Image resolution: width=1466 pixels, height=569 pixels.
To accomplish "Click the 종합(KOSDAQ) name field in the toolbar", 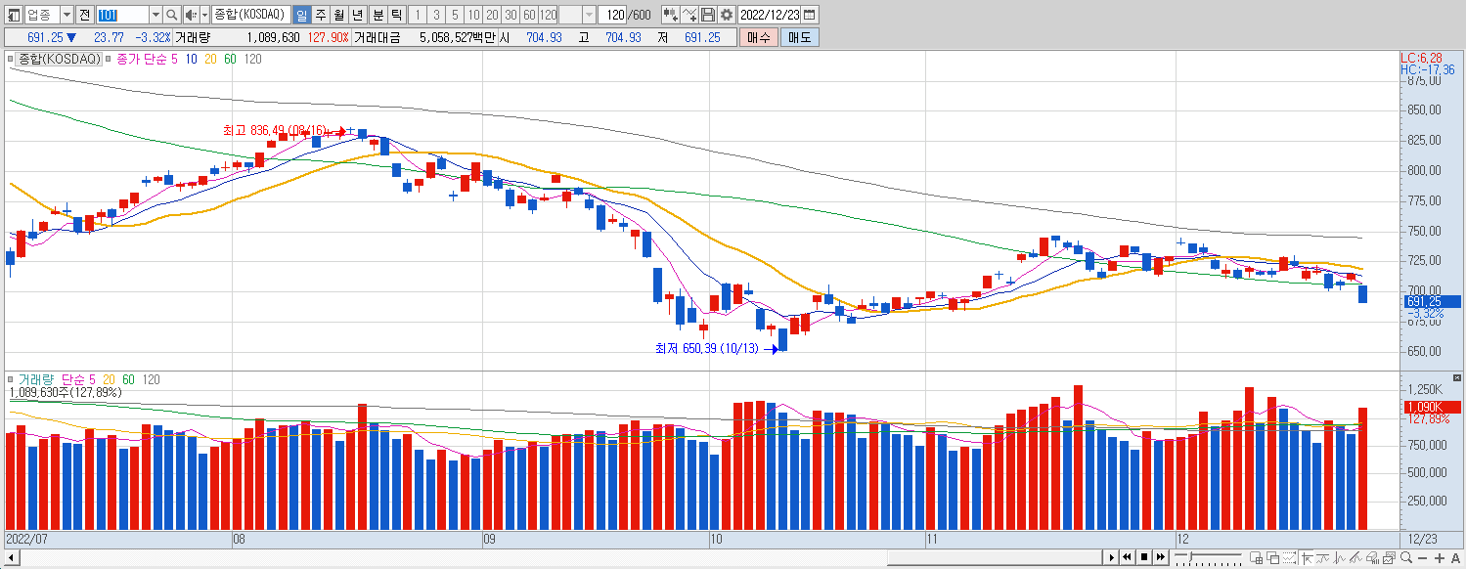I will click(x=250, y=15).
